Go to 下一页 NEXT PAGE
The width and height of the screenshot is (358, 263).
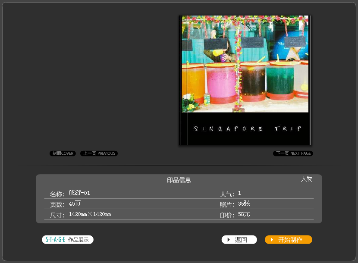tap(293, 153)
